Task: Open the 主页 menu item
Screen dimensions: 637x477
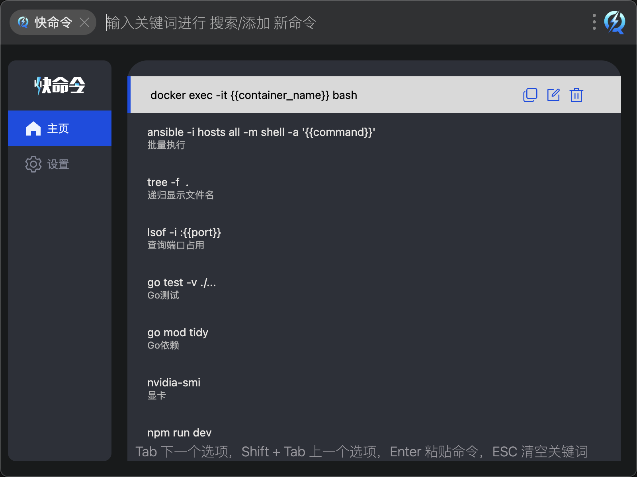Action: (x=60, y=128)
